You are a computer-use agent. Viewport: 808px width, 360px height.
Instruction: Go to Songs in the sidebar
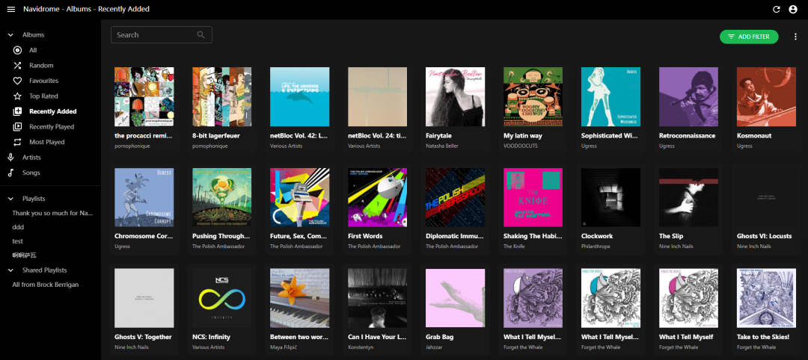[x=31, y=173]
